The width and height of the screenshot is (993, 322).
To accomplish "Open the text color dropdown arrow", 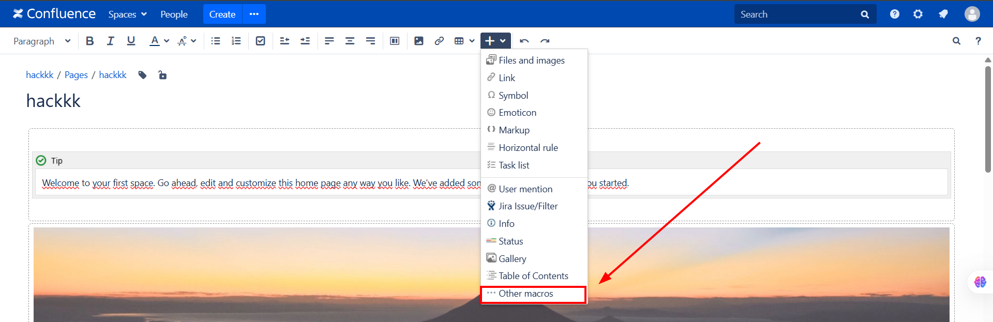I will [167, 41].
